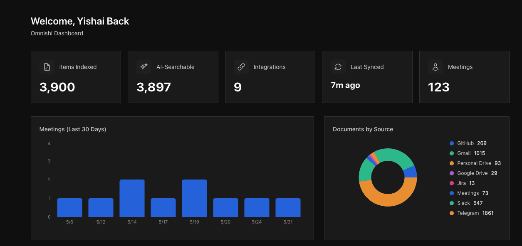Select the 5/14 bar in meetings chart
Viewport: 522px width, 246px height.
pos(132,198)
